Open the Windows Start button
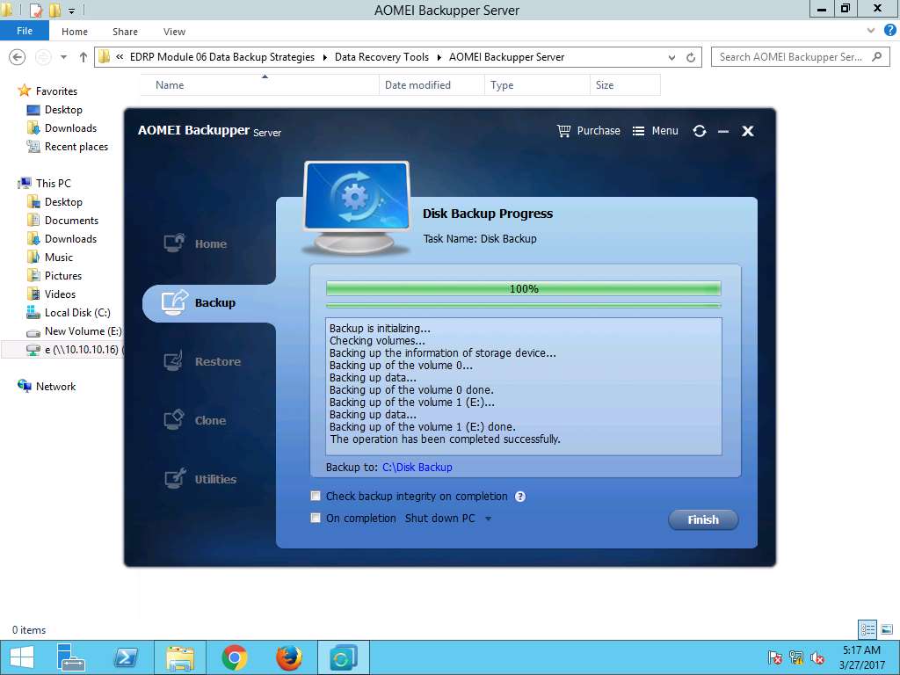This screenshot has width=900, height=675. point(22,657)
